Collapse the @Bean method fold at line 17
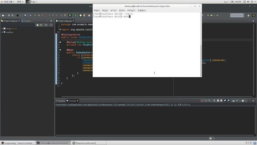Viewport: 257px width, 145px height. point(60,50)
